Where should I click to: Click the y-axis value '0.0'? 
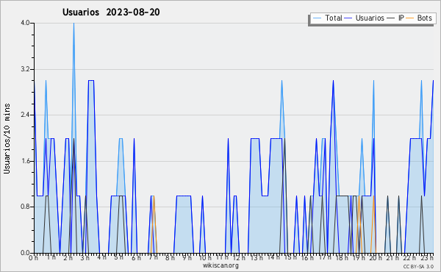(25, 253)
